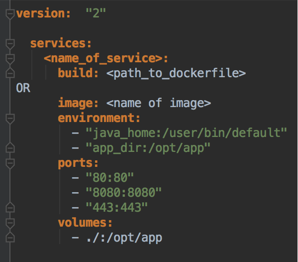Click the java_home:/user/bin/default string

[186, 133]
